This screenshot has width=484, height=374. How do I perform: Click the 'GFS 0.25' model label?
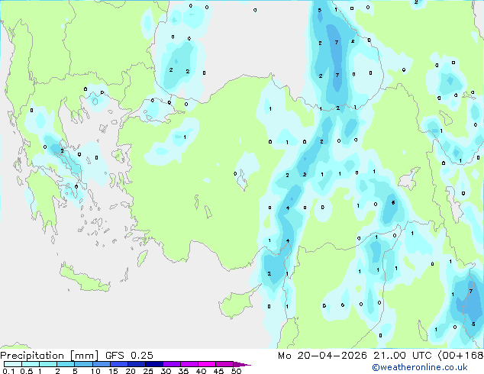click(x=129, y=356)
